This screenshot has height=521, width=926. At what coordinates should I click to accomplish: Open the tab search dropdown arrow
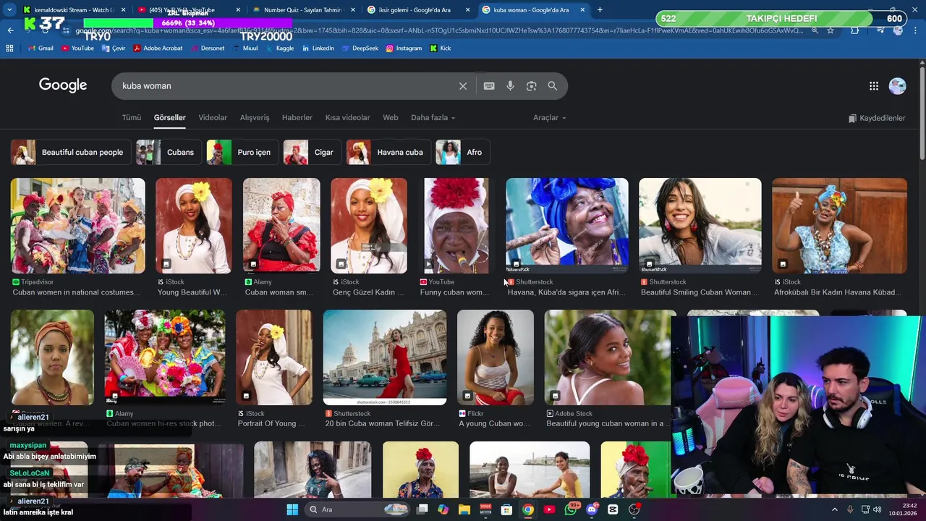pos(9,10)
